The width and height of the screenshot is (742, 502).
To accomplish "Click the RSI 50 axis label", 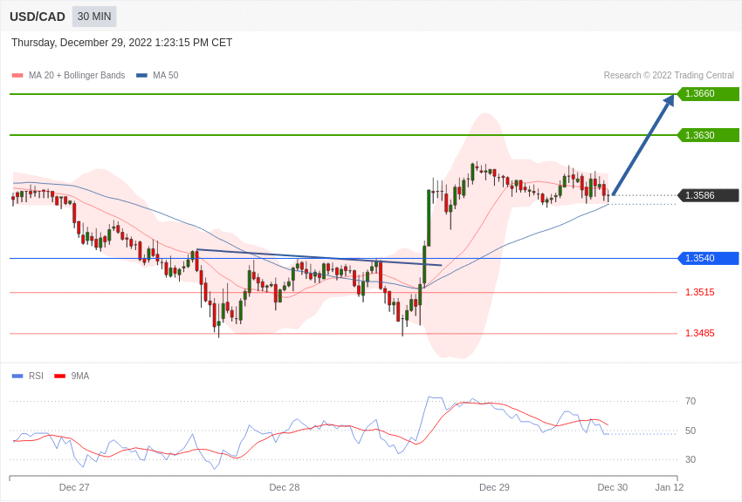I will (x=690, y=431).
